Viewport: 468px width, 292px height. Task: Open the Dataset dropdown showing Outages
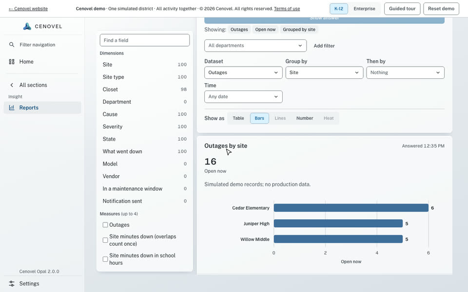(x=243, y=73)
